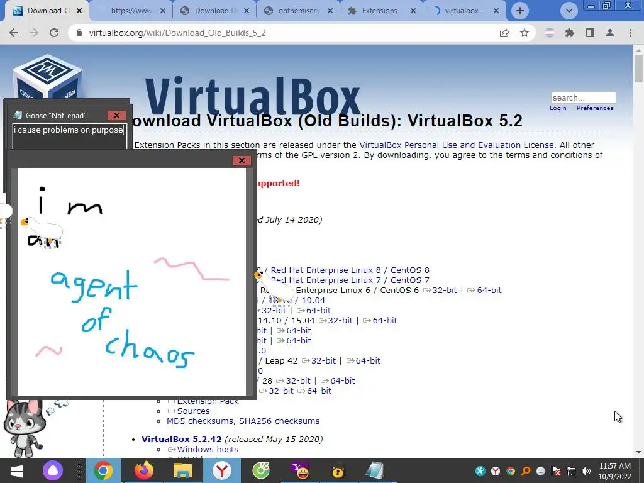Viewport: 644px width, 483px height.
Task: Click the cartoon cat desktop pet
Action: click(x=23, y=428)
